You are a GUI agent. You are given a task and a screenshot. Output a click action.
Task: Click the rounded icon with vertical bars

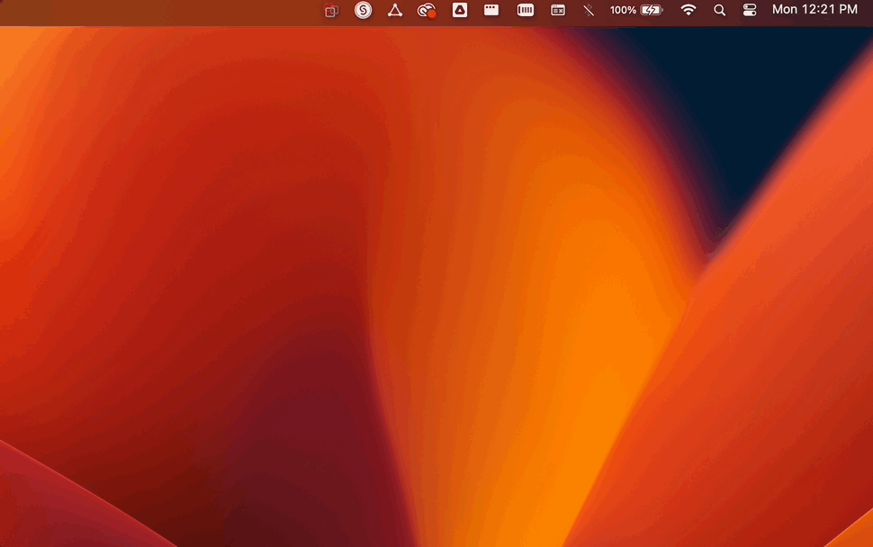coord(525,10)
